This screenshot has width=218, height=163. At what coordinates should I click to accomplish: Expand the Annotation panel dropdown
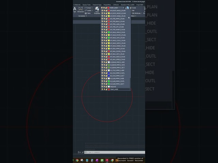tap(82, 16)
